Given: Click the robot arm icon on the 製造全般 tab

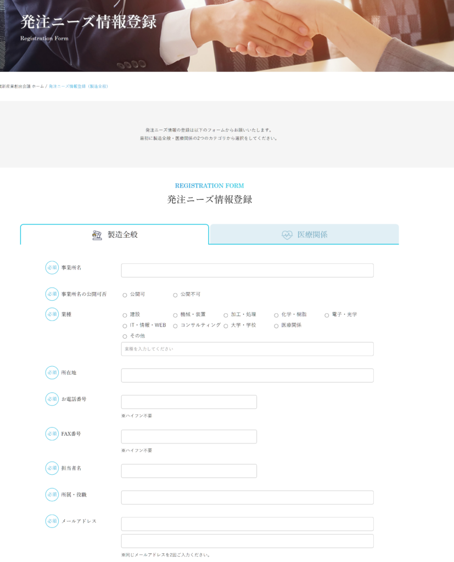Looking at the screenshot, I should [97, 235].
